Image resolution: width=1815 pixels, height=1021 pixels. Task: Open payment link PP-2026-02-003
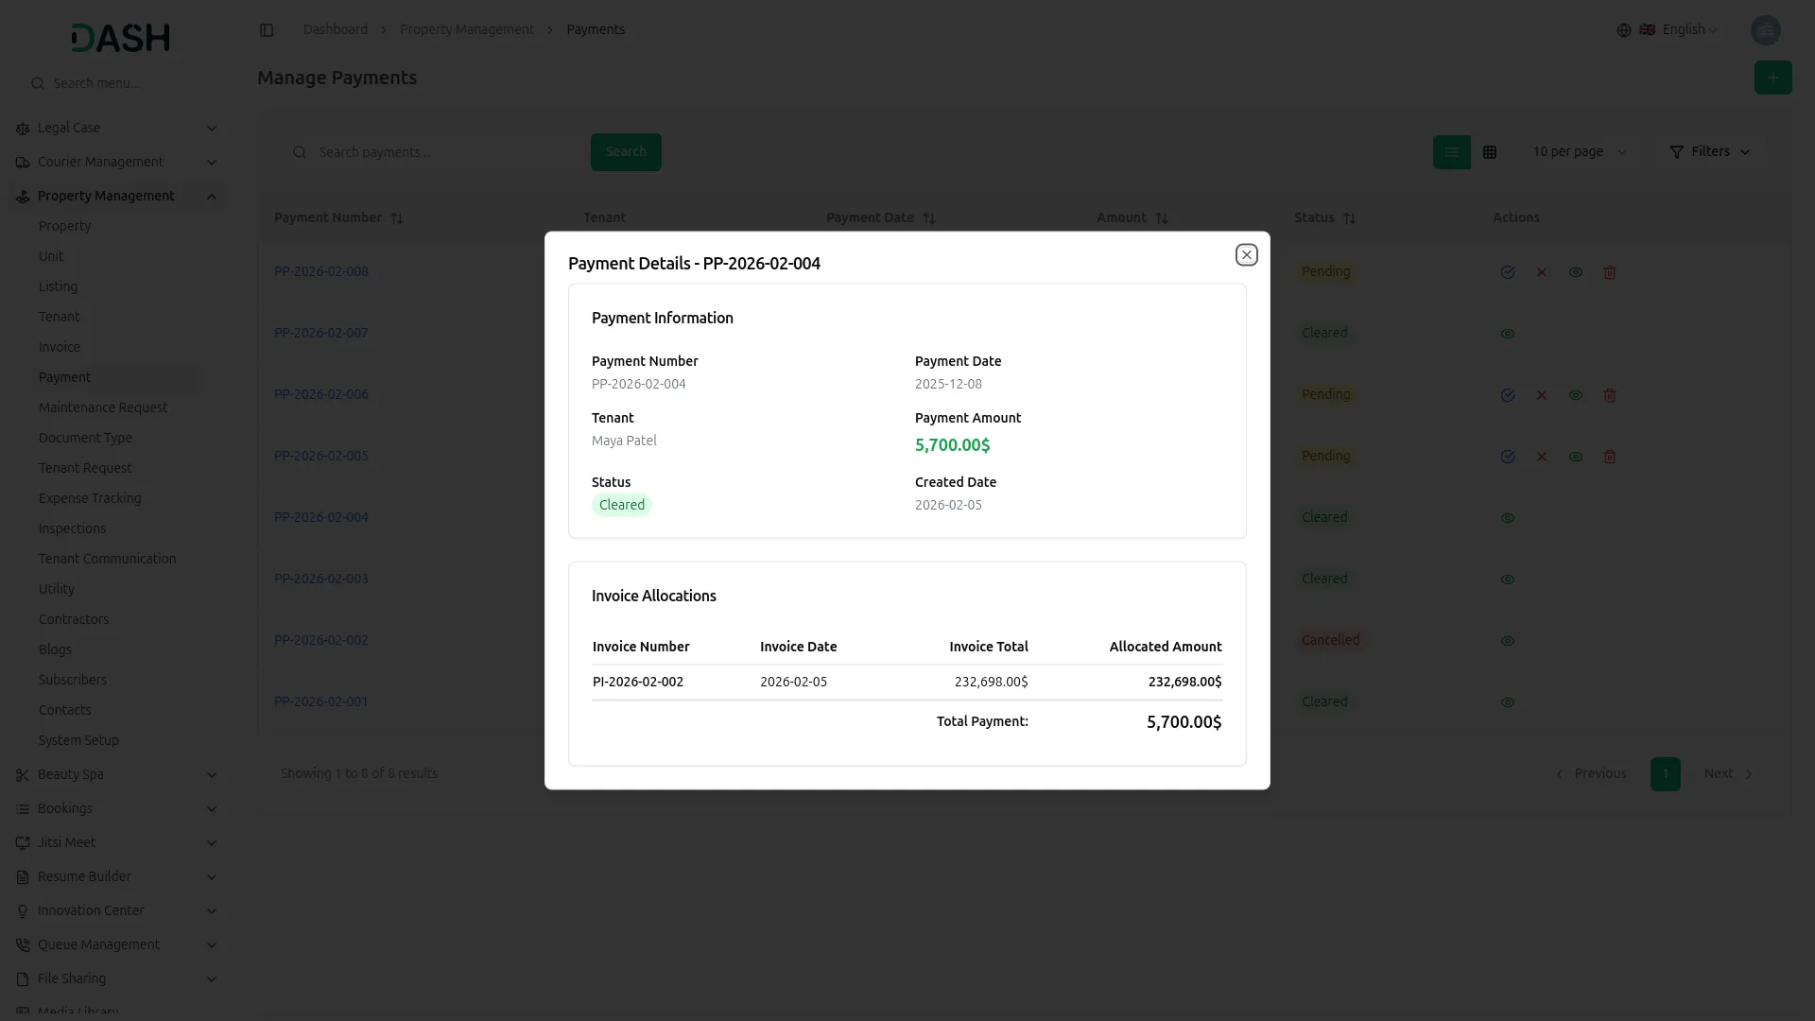click(321, 579)
